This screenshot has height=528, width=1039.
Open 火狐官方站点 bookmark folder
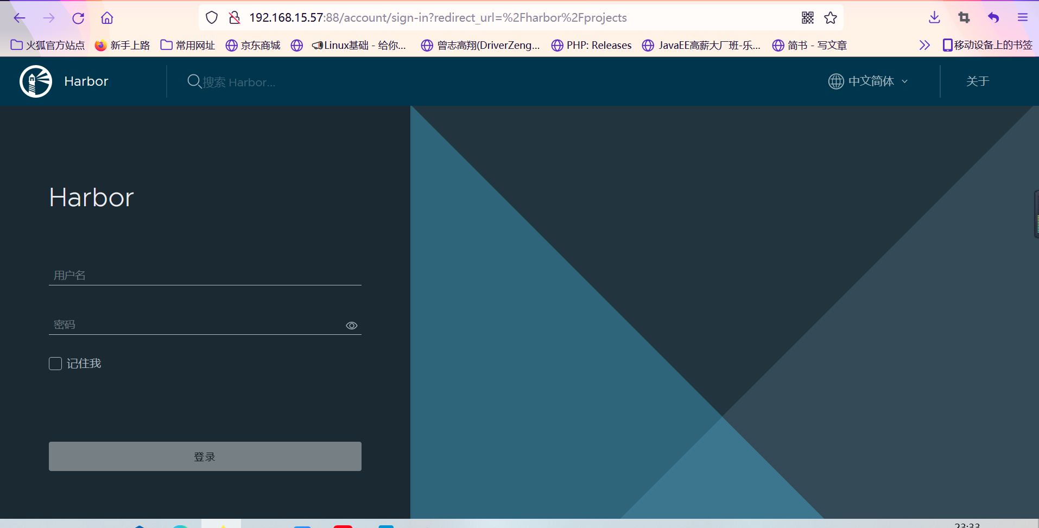pyautogui.click(x=48, y=45)
